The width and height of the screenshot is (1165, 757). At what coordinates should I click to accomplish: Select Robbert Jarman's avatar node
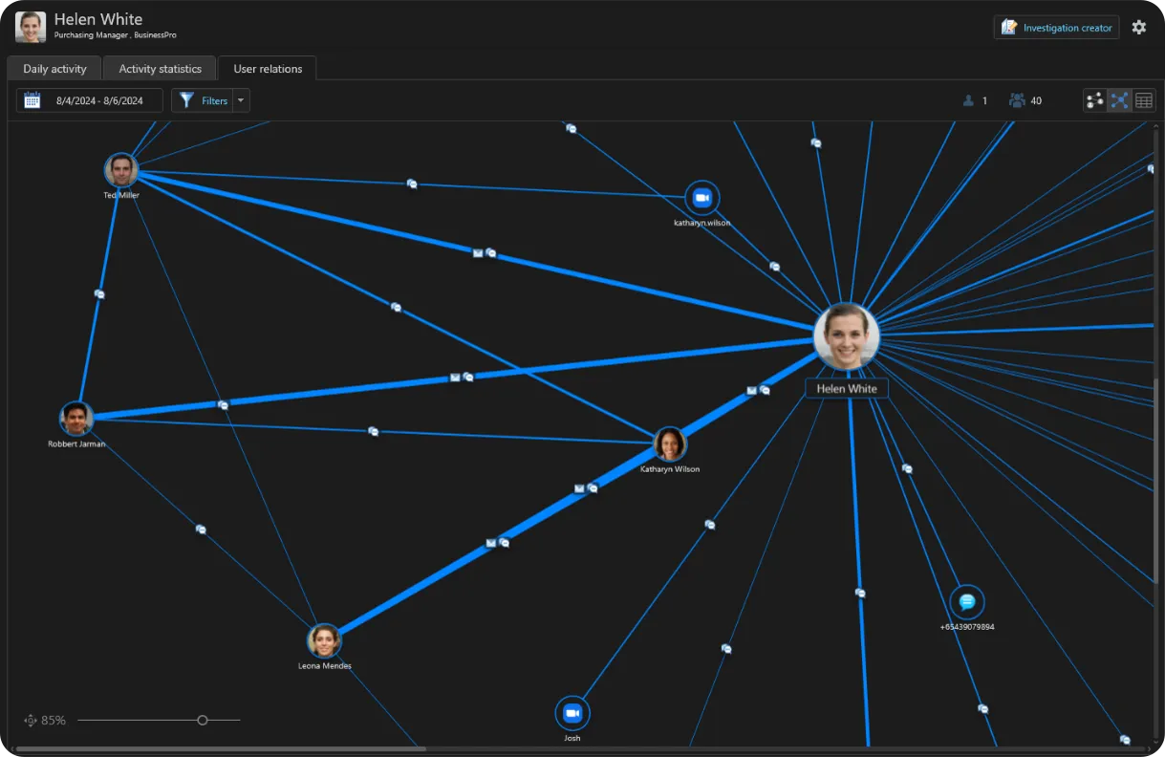tap(76, 418)
